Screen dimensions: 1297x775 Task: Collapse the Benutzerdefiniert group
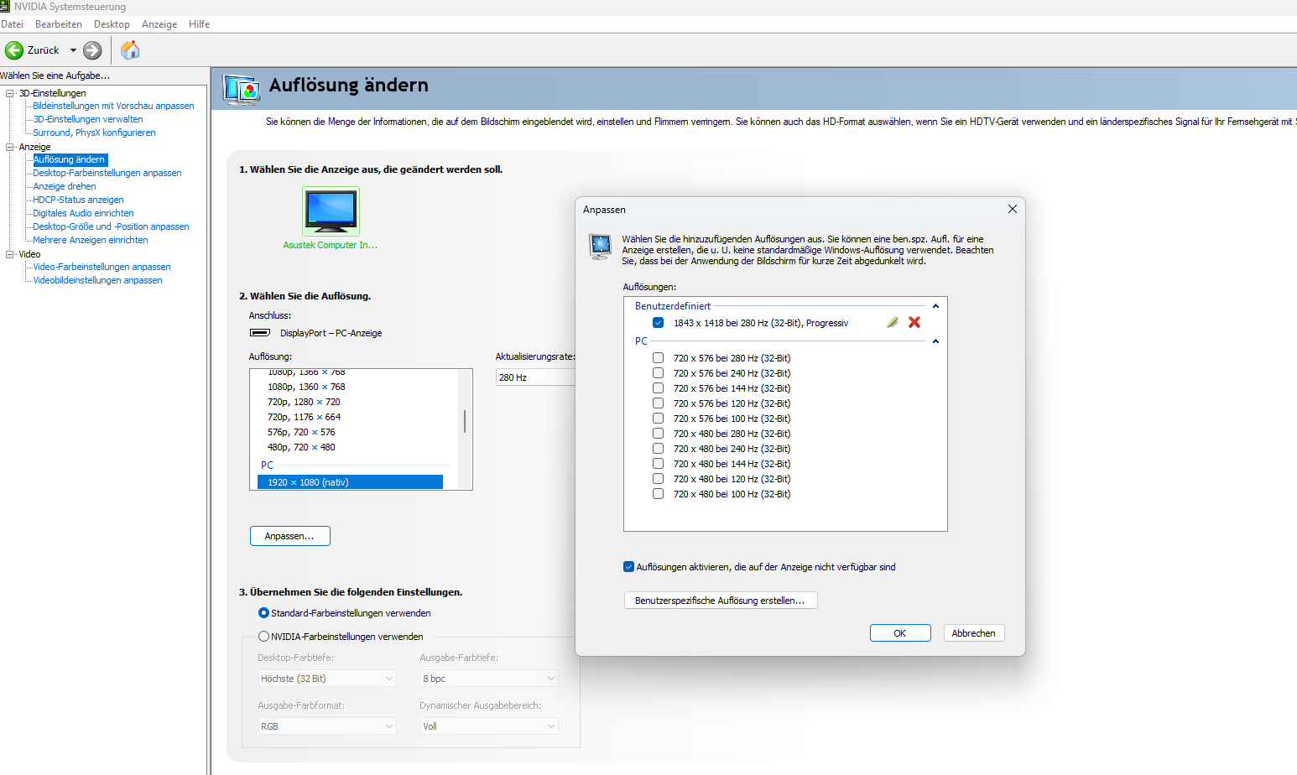point(935,306)
